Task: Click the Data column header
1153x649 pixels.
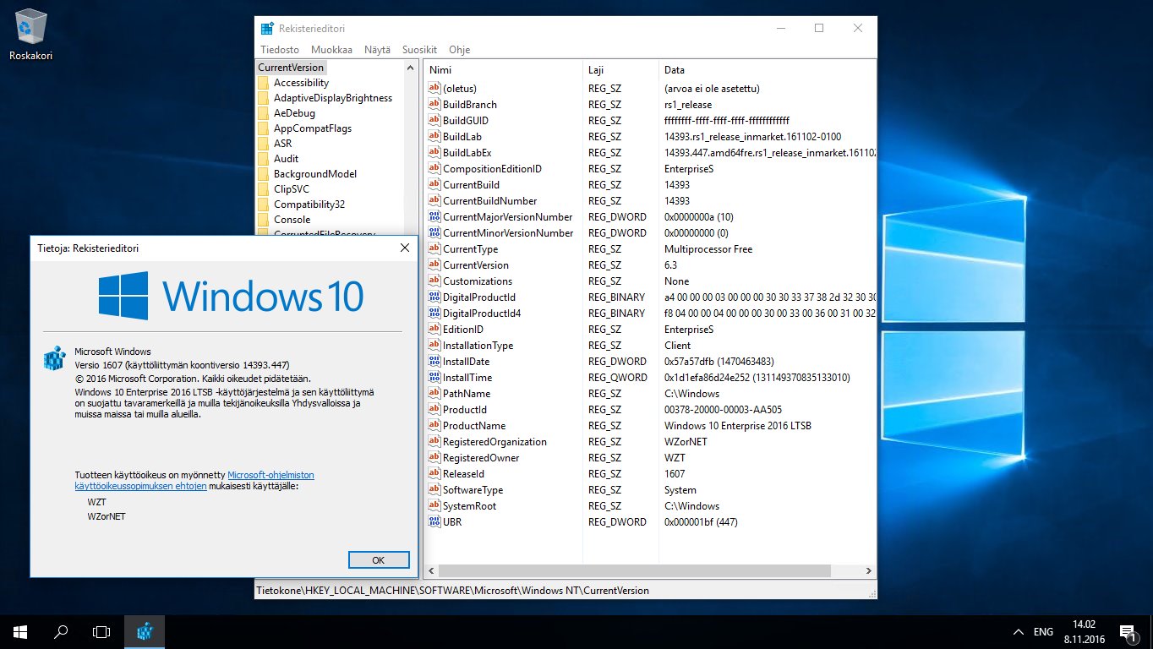Action: click(768, 70)
